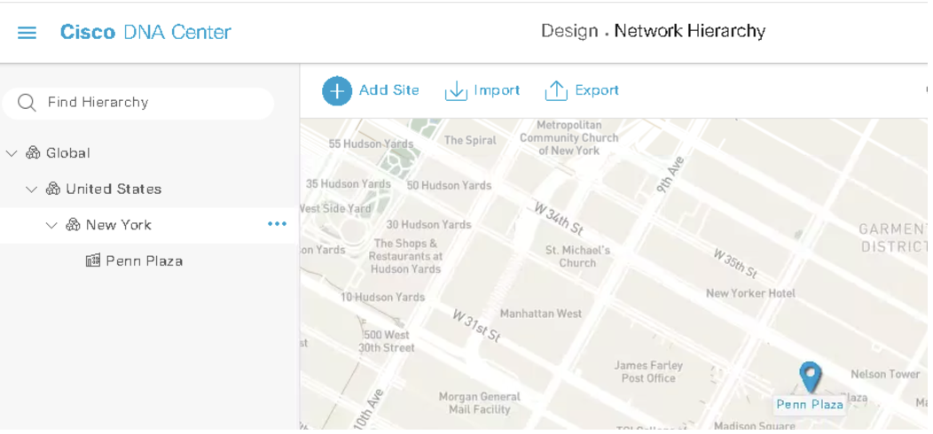
Task: Click the Penn Plaza map pin marker
Action: [810, 376]
